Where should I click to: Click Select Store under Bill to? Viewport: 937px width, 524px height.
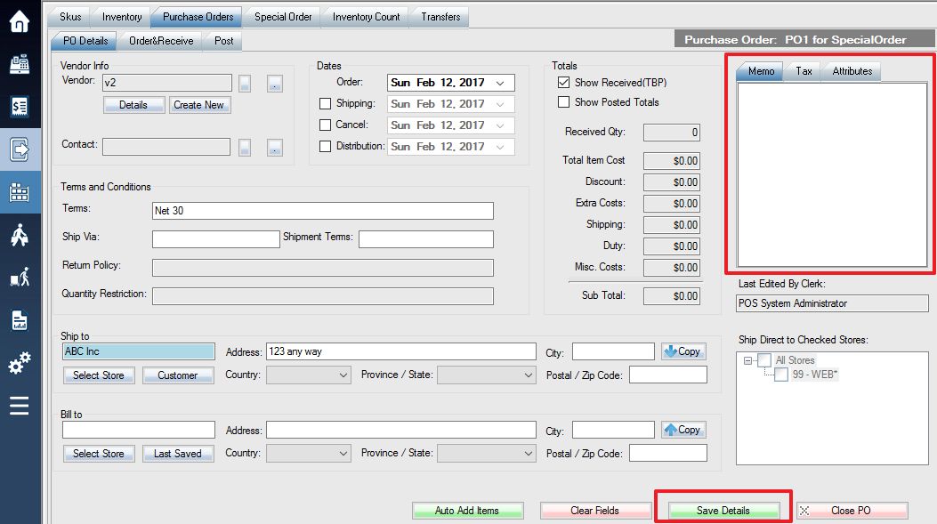(99, 454)
